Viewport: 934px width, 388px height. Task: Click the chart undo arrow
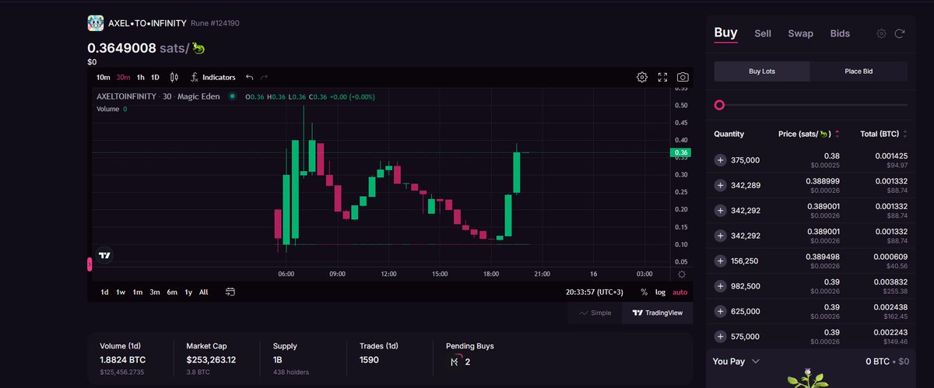coord(250,77)
